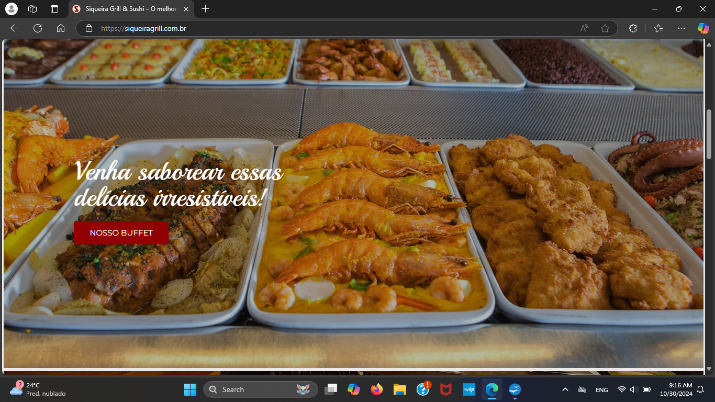Show hidden system tray icons
The image size is (715, 402).
coord(565,389)
